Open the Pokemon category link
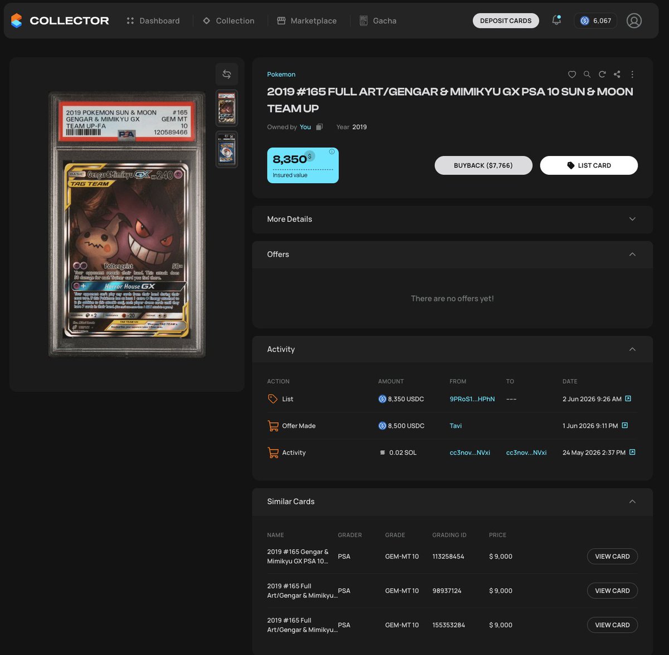 click(281, 74)
